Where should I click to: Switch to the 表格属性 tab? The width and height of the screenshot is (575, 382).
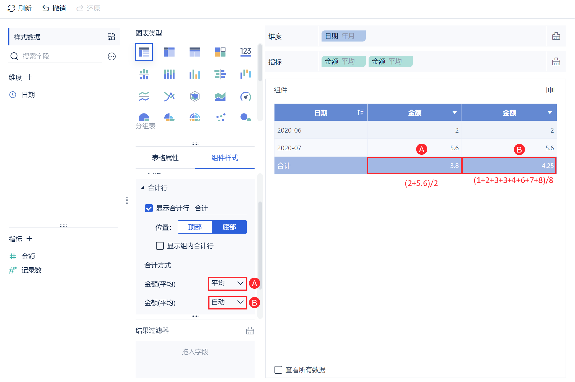(x=165, y=158)
